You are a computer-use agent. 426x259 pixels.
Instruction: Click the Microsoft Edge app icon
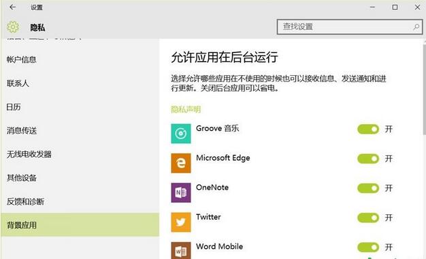point(180,163)
